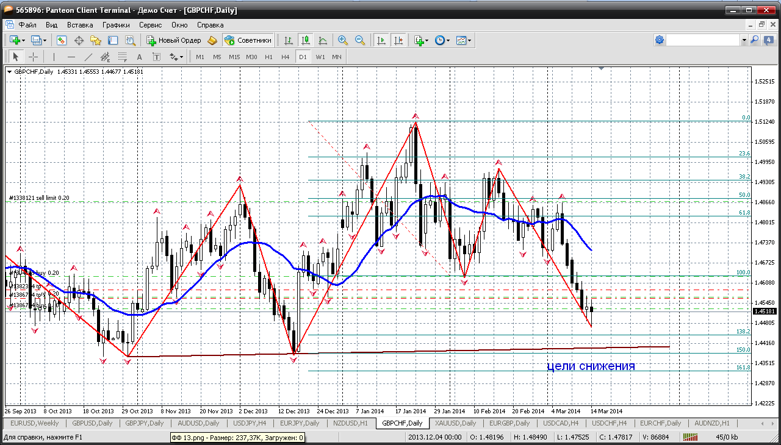
Task: Expand the chart periods clock dropdown
Action: [x=448, y=40]
